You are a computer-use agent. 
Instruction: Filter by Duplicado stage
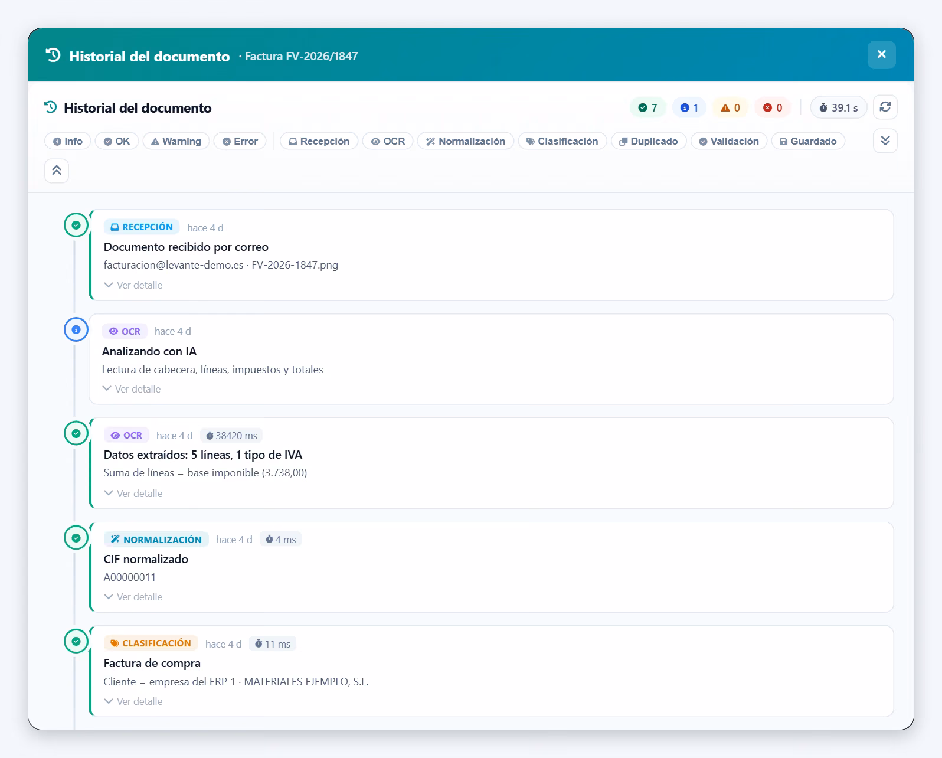click(649, 141)
